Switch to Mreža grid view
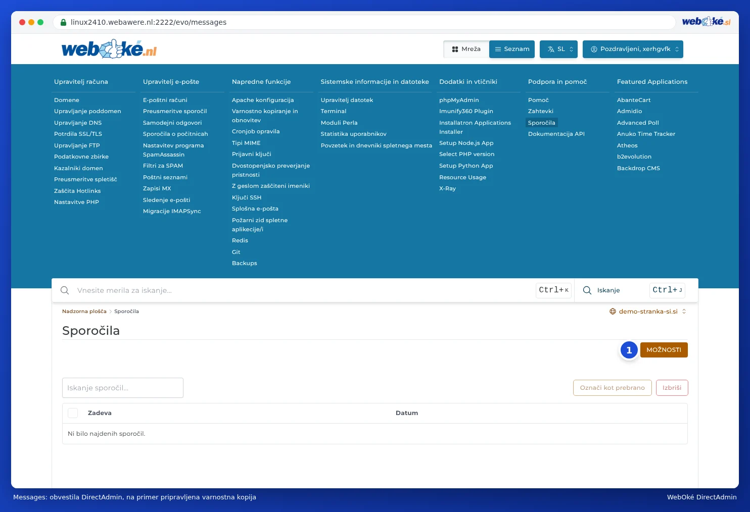Screen dimensions: 750x512 pos(466,49)
